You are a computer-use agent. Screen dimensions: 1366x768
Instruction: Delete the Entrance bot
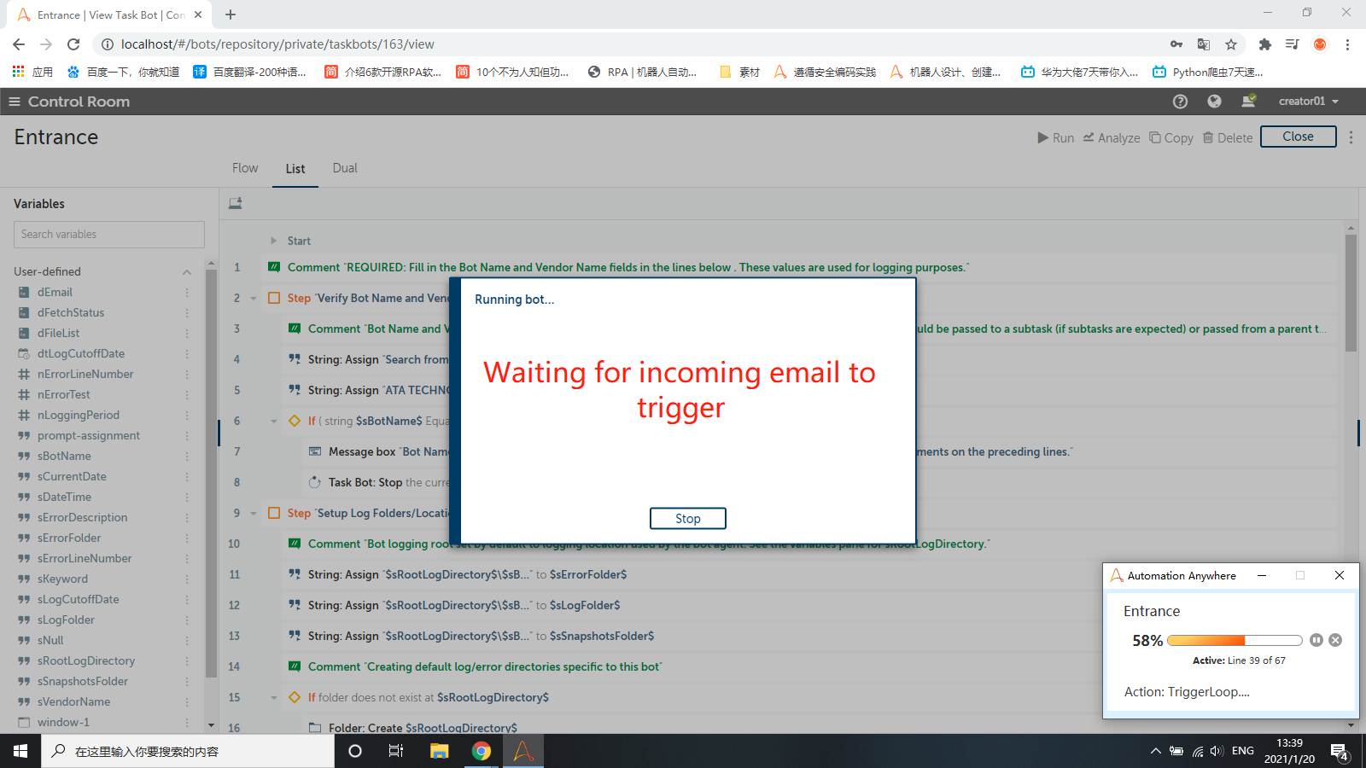tap(1228, 137)
